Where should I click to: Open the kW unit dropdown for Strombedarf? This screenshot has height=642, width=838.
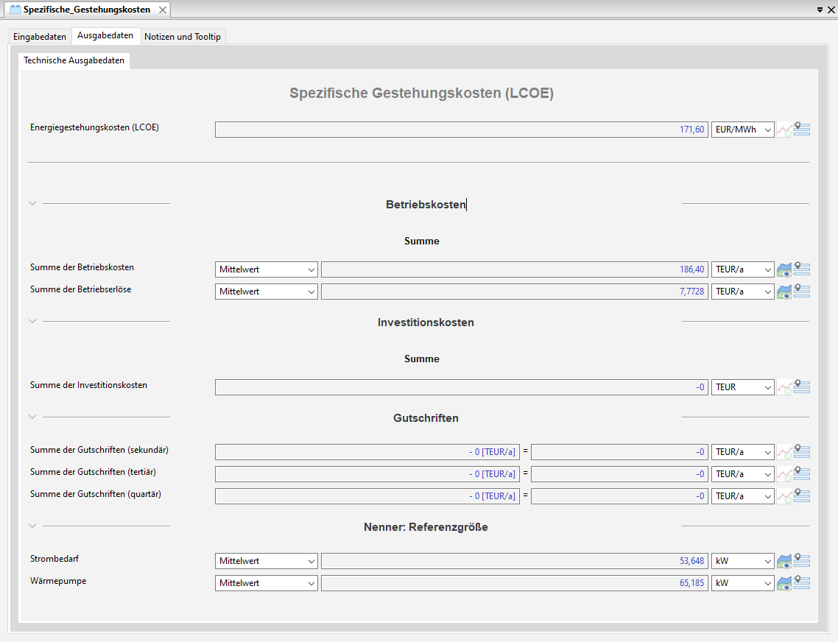(x=743, y=561)
